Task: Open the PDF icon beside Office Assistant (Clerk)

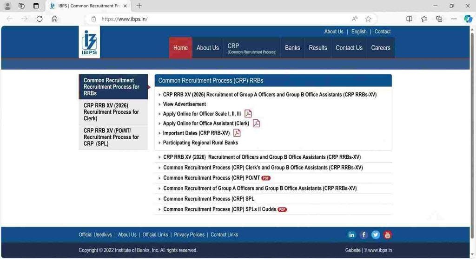Action: point(256,123)
